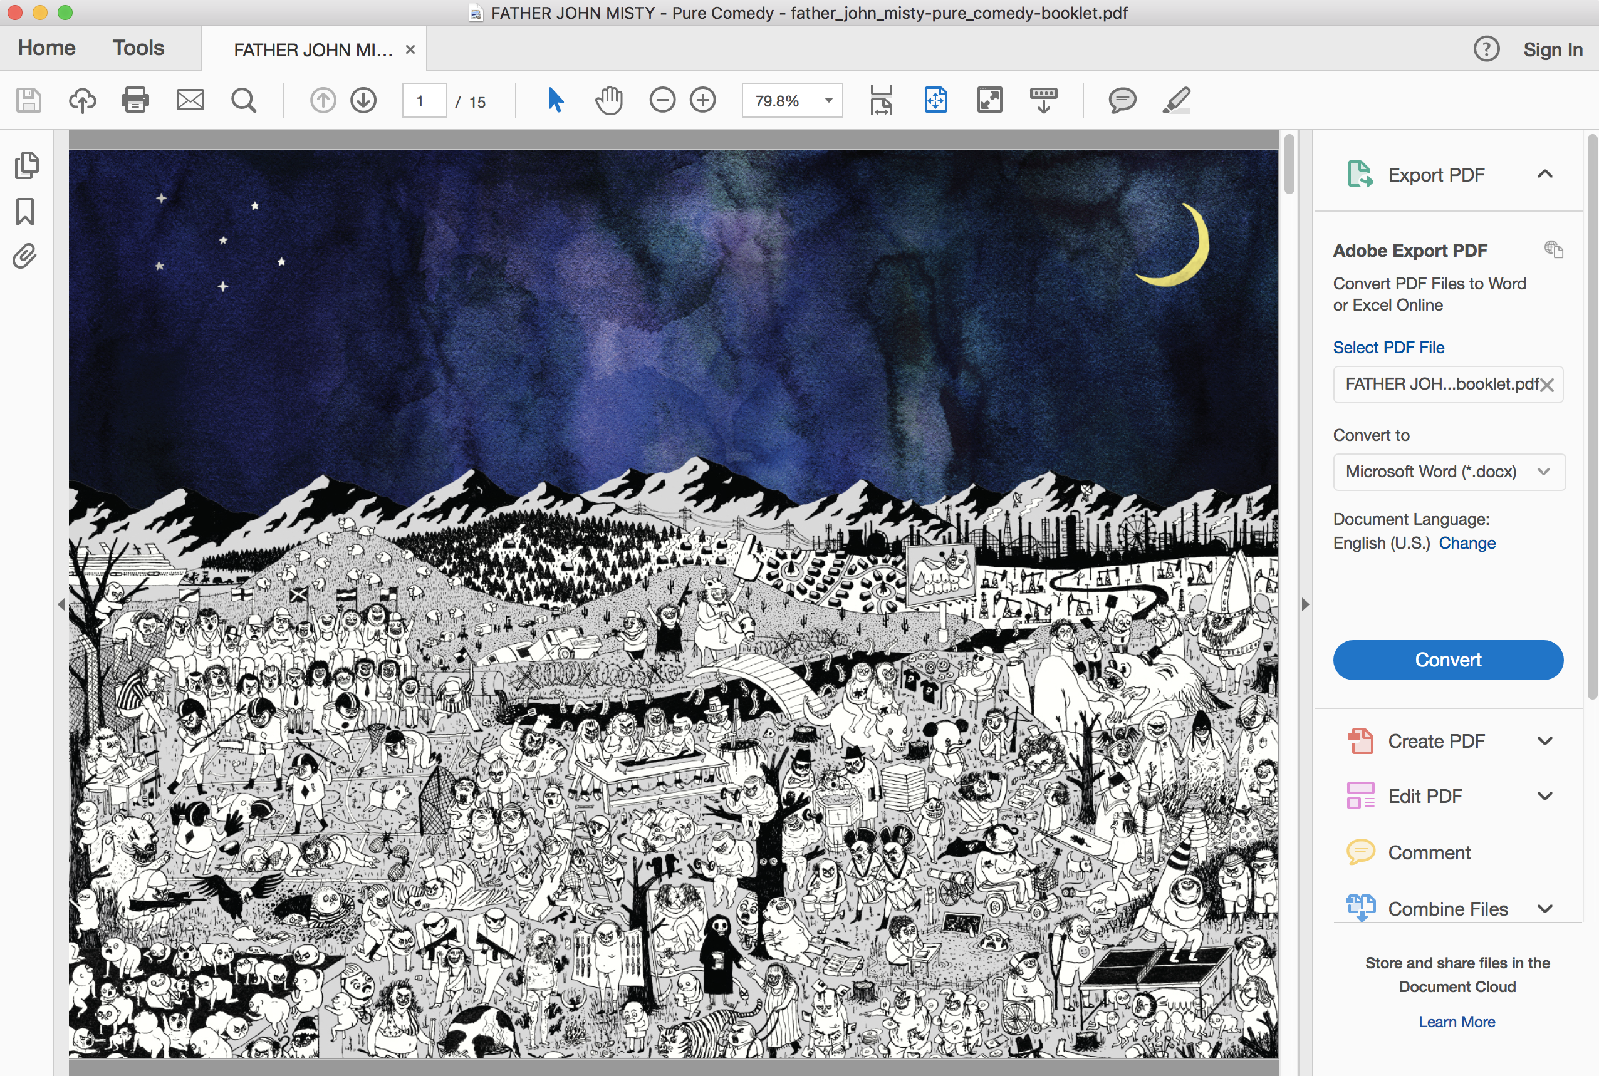The height and width of the screenshot is (1076, 1599).
Task: Collapse the Export PDF panel
Action: [x=1544, y=174]
